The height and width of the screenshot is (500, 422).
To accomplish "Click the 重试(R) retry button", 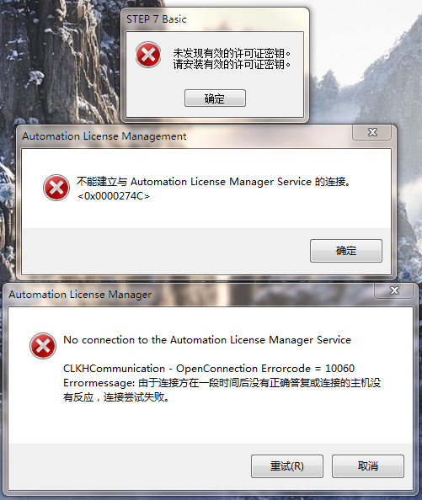I will pyautogui.click(x=286, y=466).
